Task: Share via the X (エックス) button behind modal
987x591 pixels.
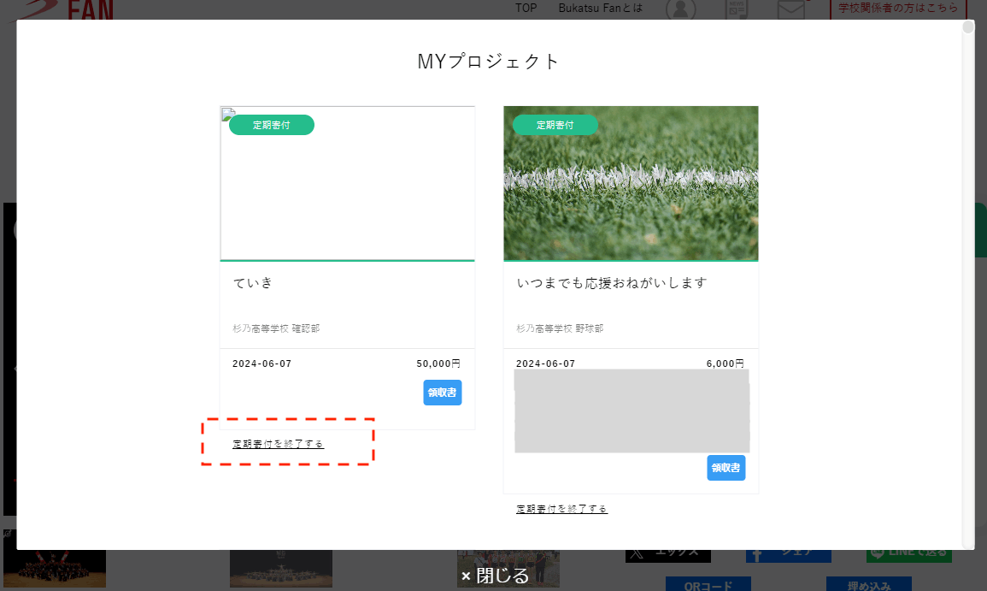Action: tap(668, 556)
